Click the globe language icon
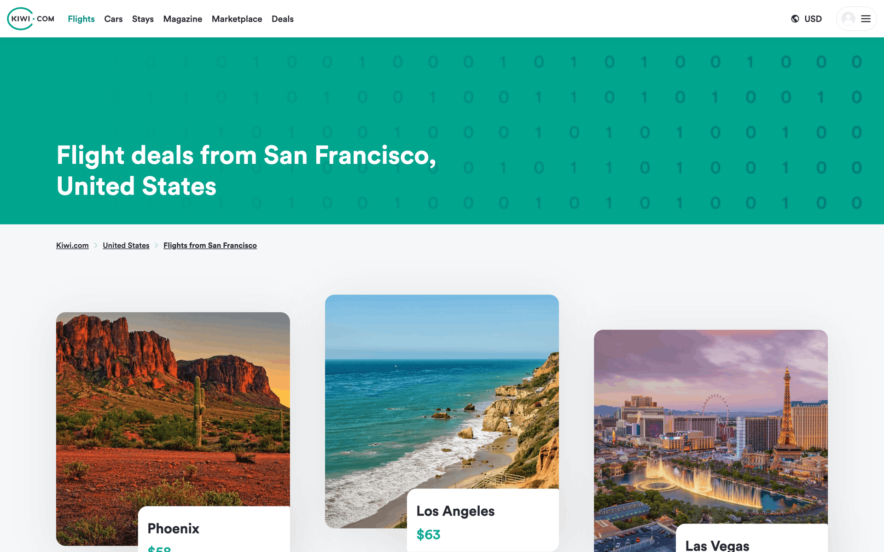Image resolution: width=884 pixels, height=552 pixels. pyautogui.click(x=795, y=19)
